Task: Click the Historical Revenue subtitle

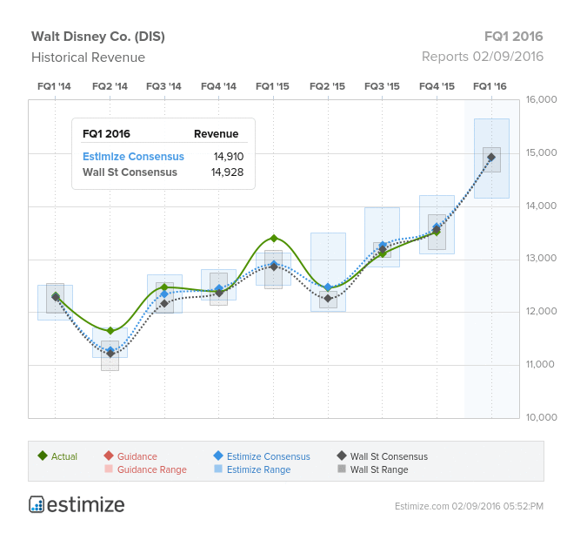Action: click(x=89, y=57)
